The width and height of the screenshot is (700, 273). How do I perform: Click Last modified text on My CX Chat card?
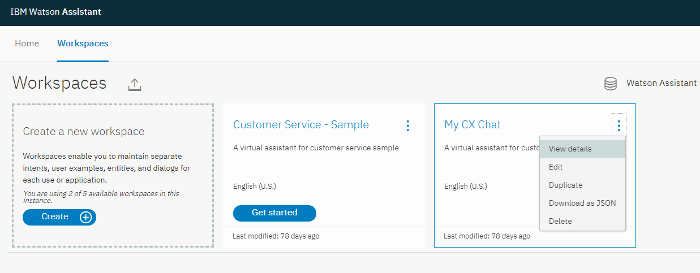487,236
